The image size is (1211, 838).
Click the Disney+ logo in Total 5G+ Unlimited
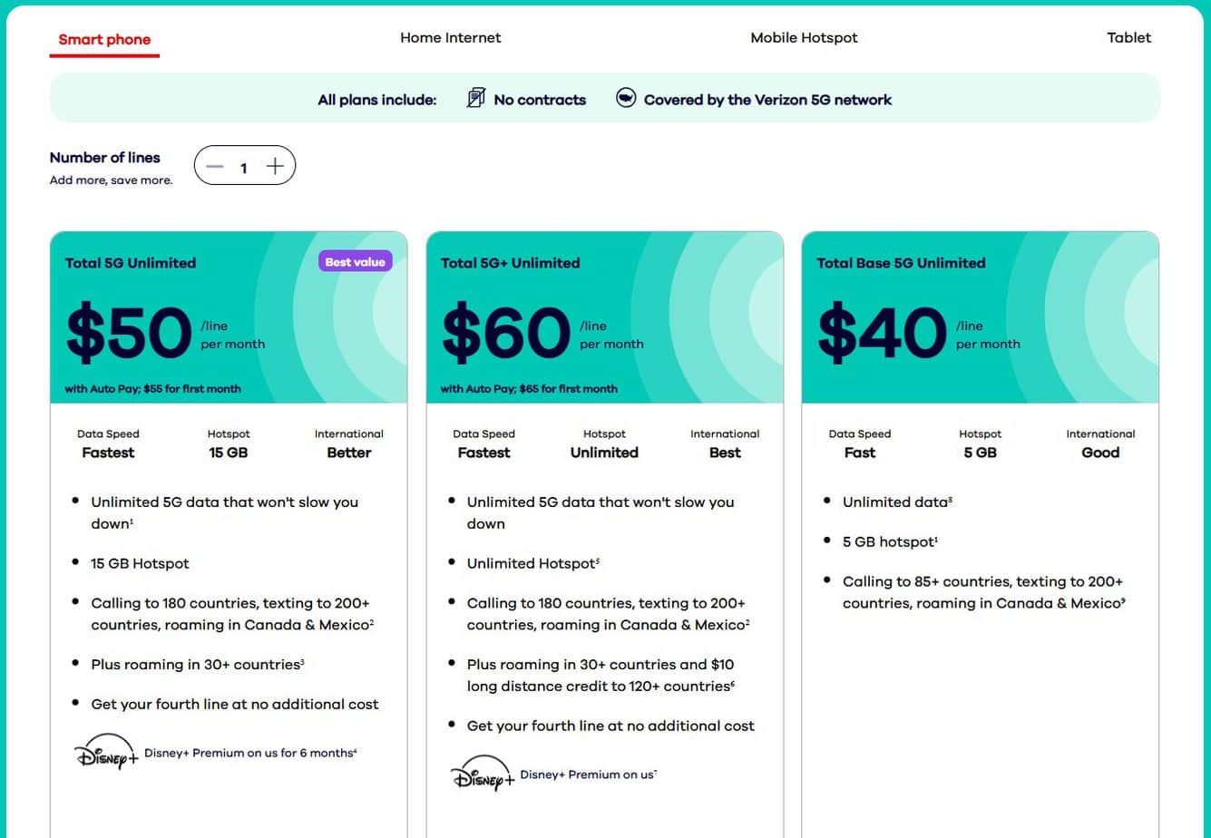(482, 775)
